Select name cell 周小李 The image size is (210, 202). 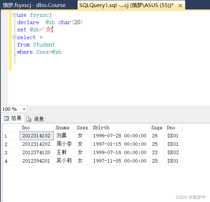(64, 144)
